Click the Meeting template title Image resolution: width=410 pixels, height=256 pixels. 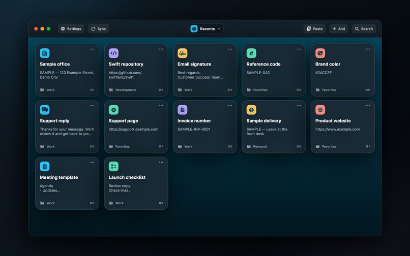coord(59,177)
